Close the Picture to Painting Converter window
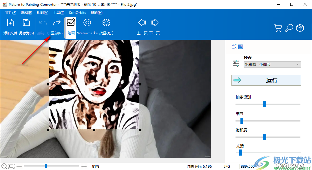This screenshot has height=170, width=312. (305, 4)
